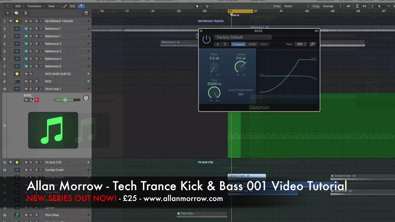This screenshot has height=222, width=395.
Task: Open the pointer tool selector dropdown
Action: [x=198, y=6]
